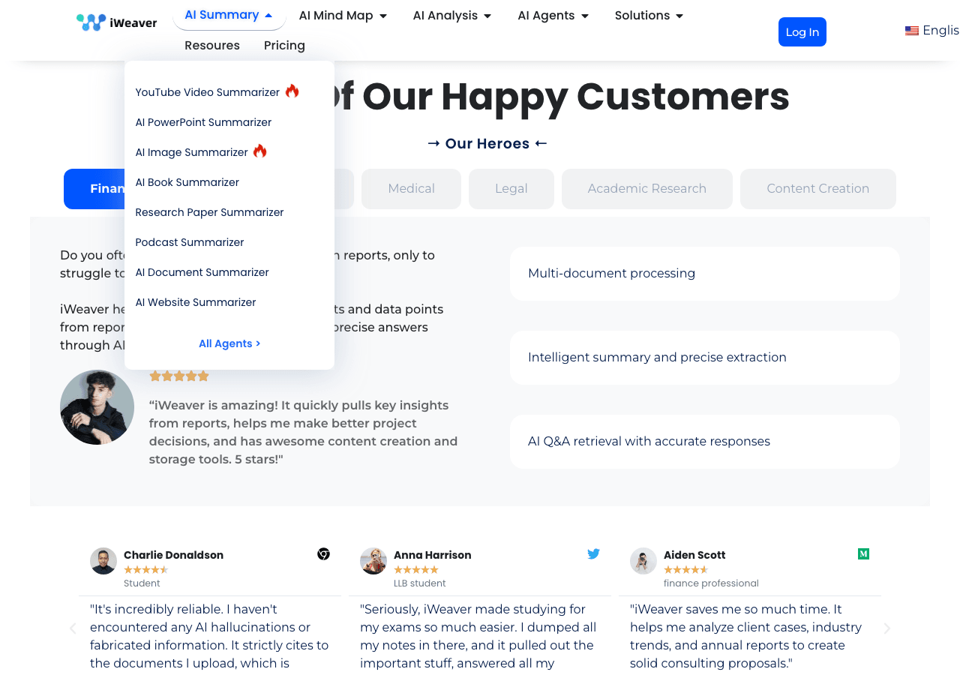Viewport: 960px width, 675px height.
Task: Click the fire icon beside AI Image Summarizer
Action: click(x=260, y=151)
